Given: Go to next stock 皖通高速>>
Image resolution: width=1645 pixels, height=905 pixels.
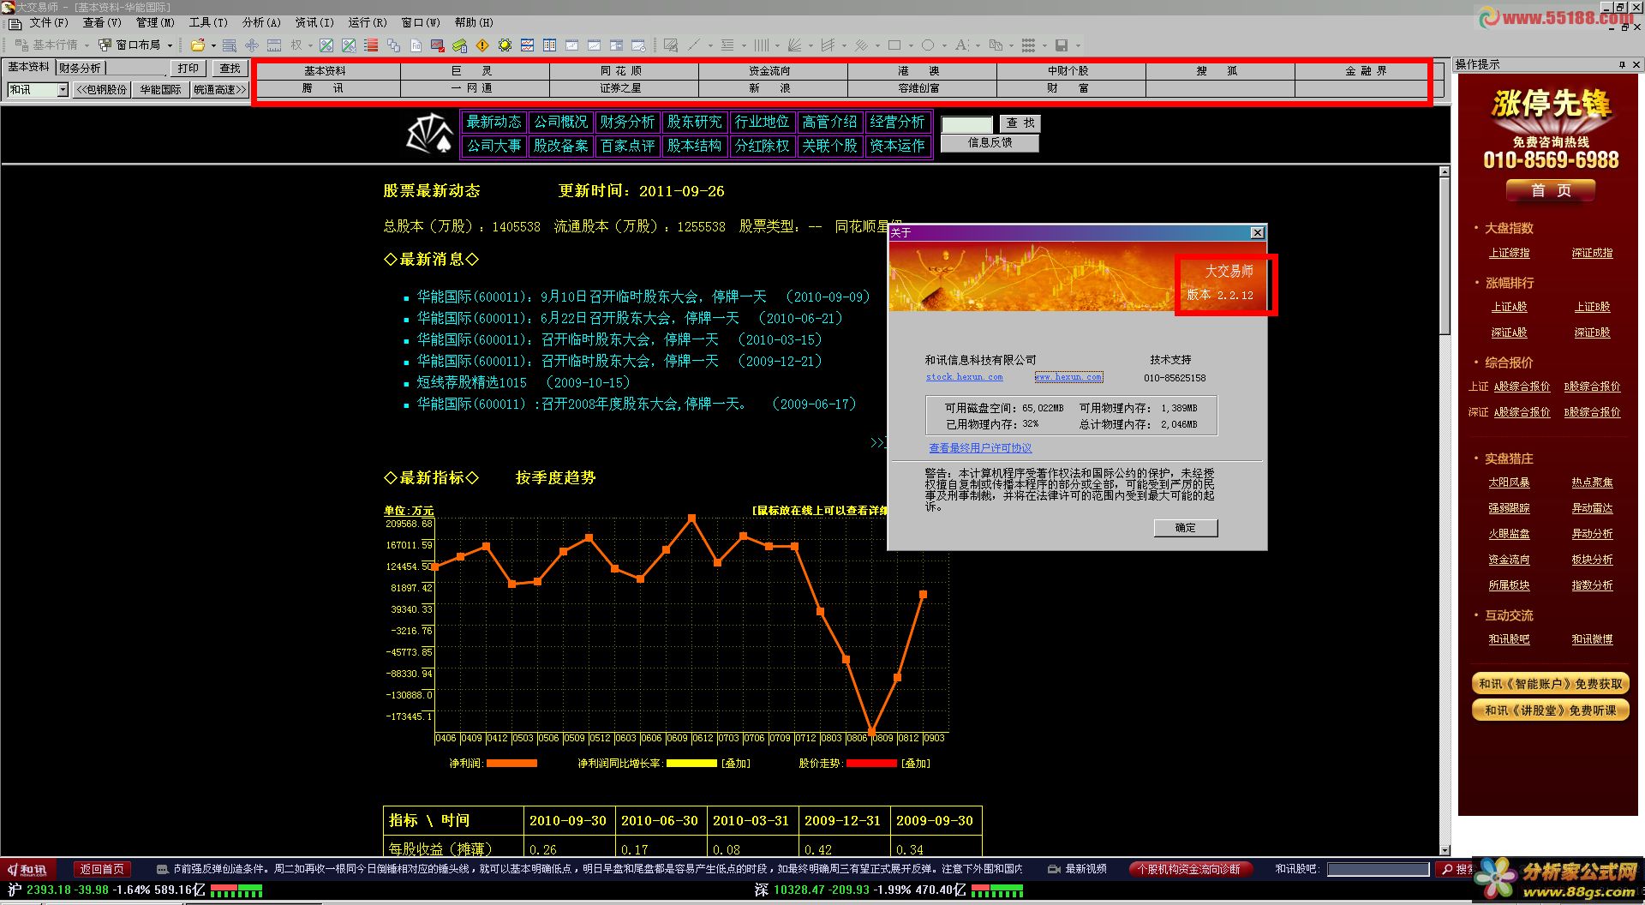Looking at the screenshot, I should tap(219, 89).
